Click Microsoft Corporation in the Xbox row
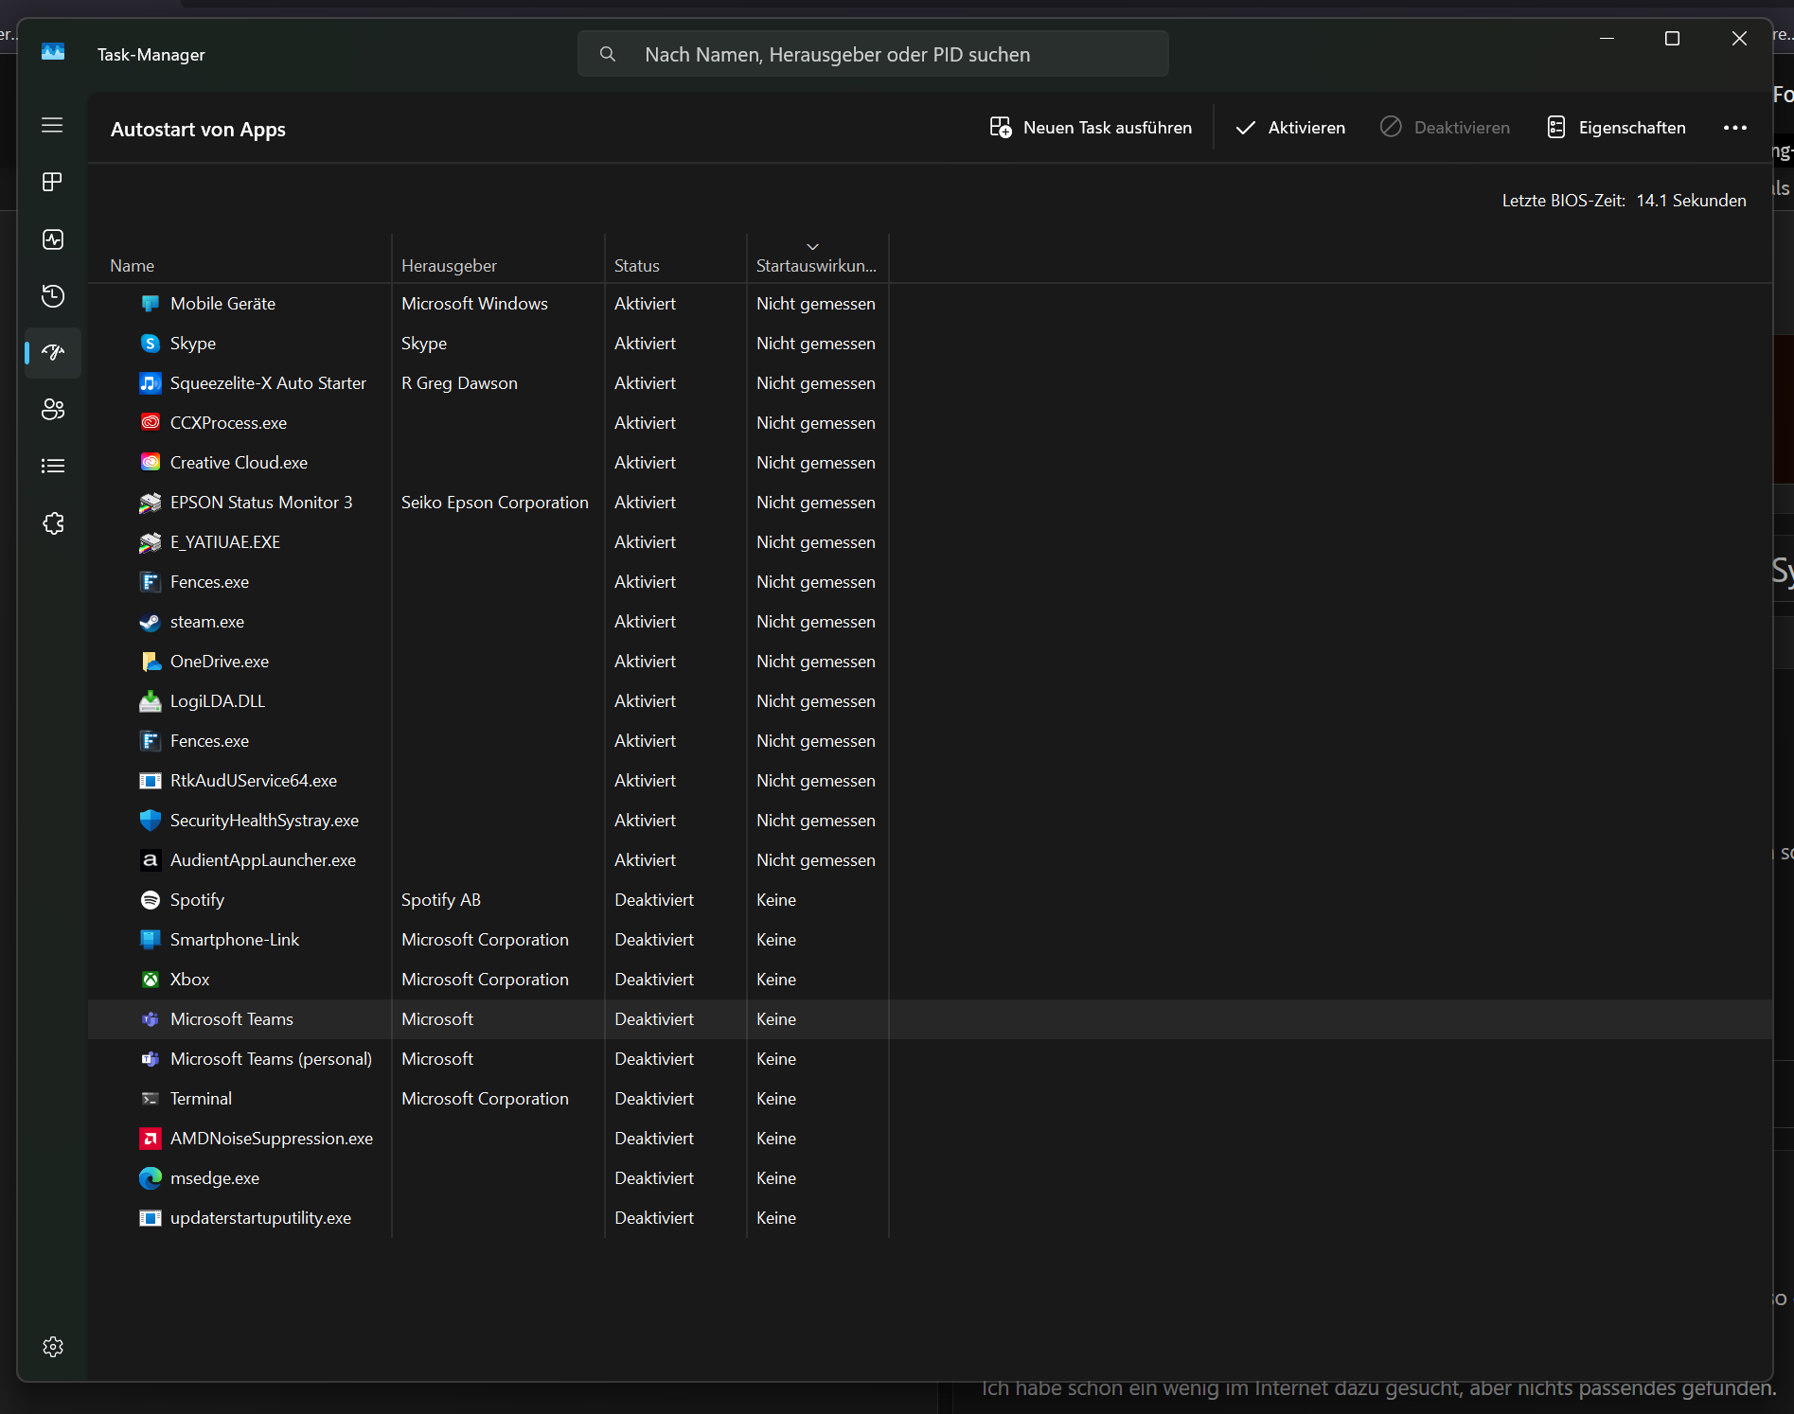Screen dimensions: 1794x1414 (x=485, y=979)
